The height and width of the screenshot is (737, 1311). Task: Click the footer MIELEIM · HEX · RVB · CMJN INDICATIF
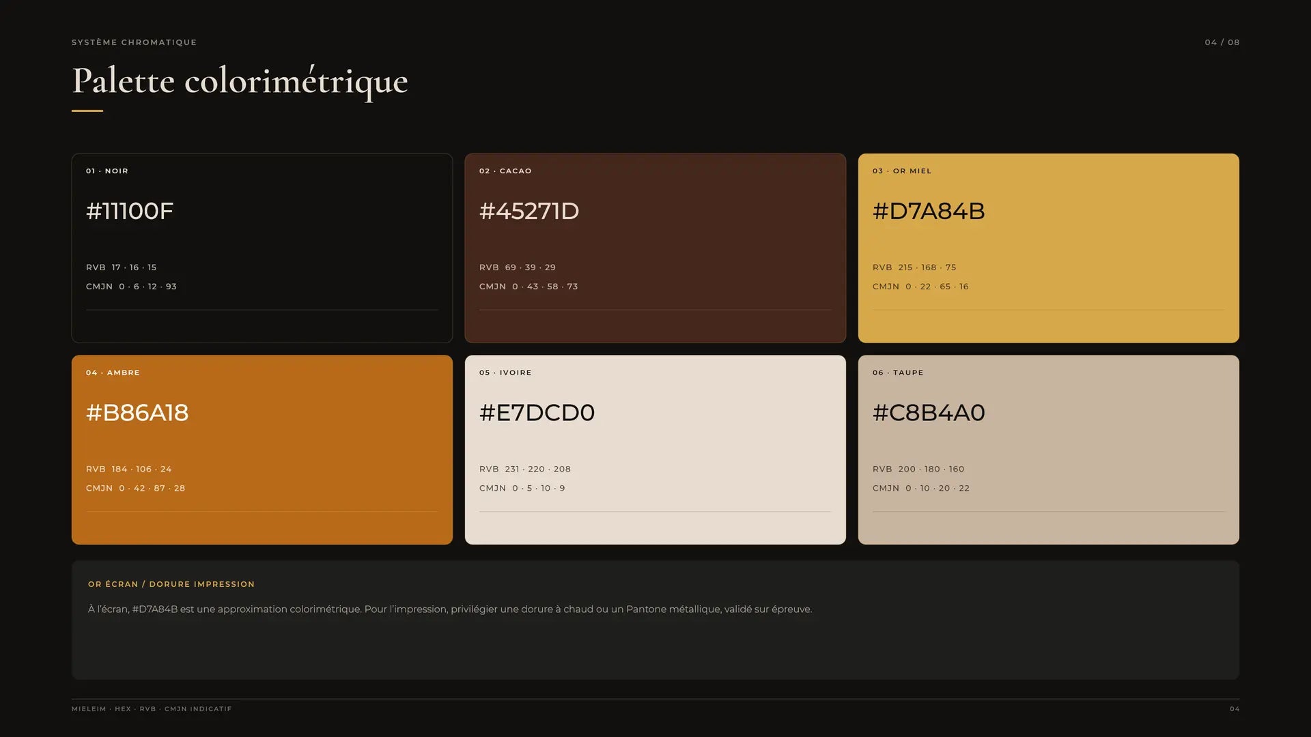pos(152,709)
